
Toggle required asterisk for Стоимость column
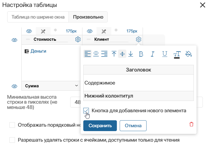55,30
